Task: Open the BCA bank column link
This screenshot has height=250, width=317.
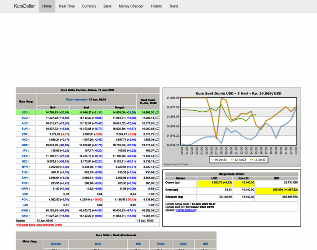Action: pyautogui.click(x=98, y=243)
